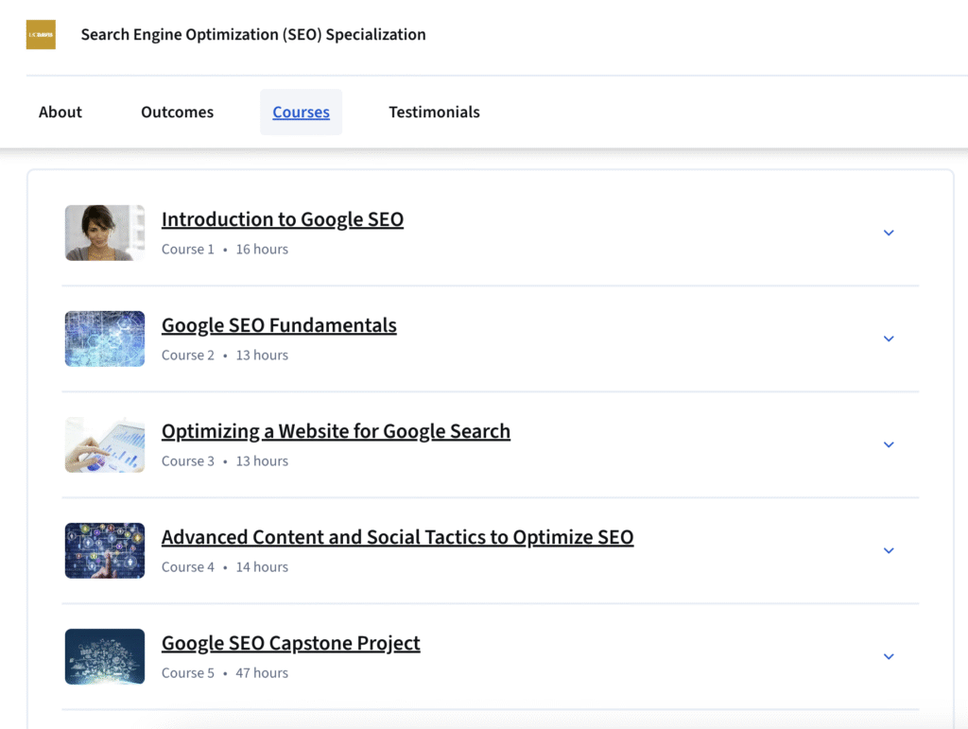Click the 'Course 1 • 16 hours' text
Screen dimensions: 968x729
[225, 250]
